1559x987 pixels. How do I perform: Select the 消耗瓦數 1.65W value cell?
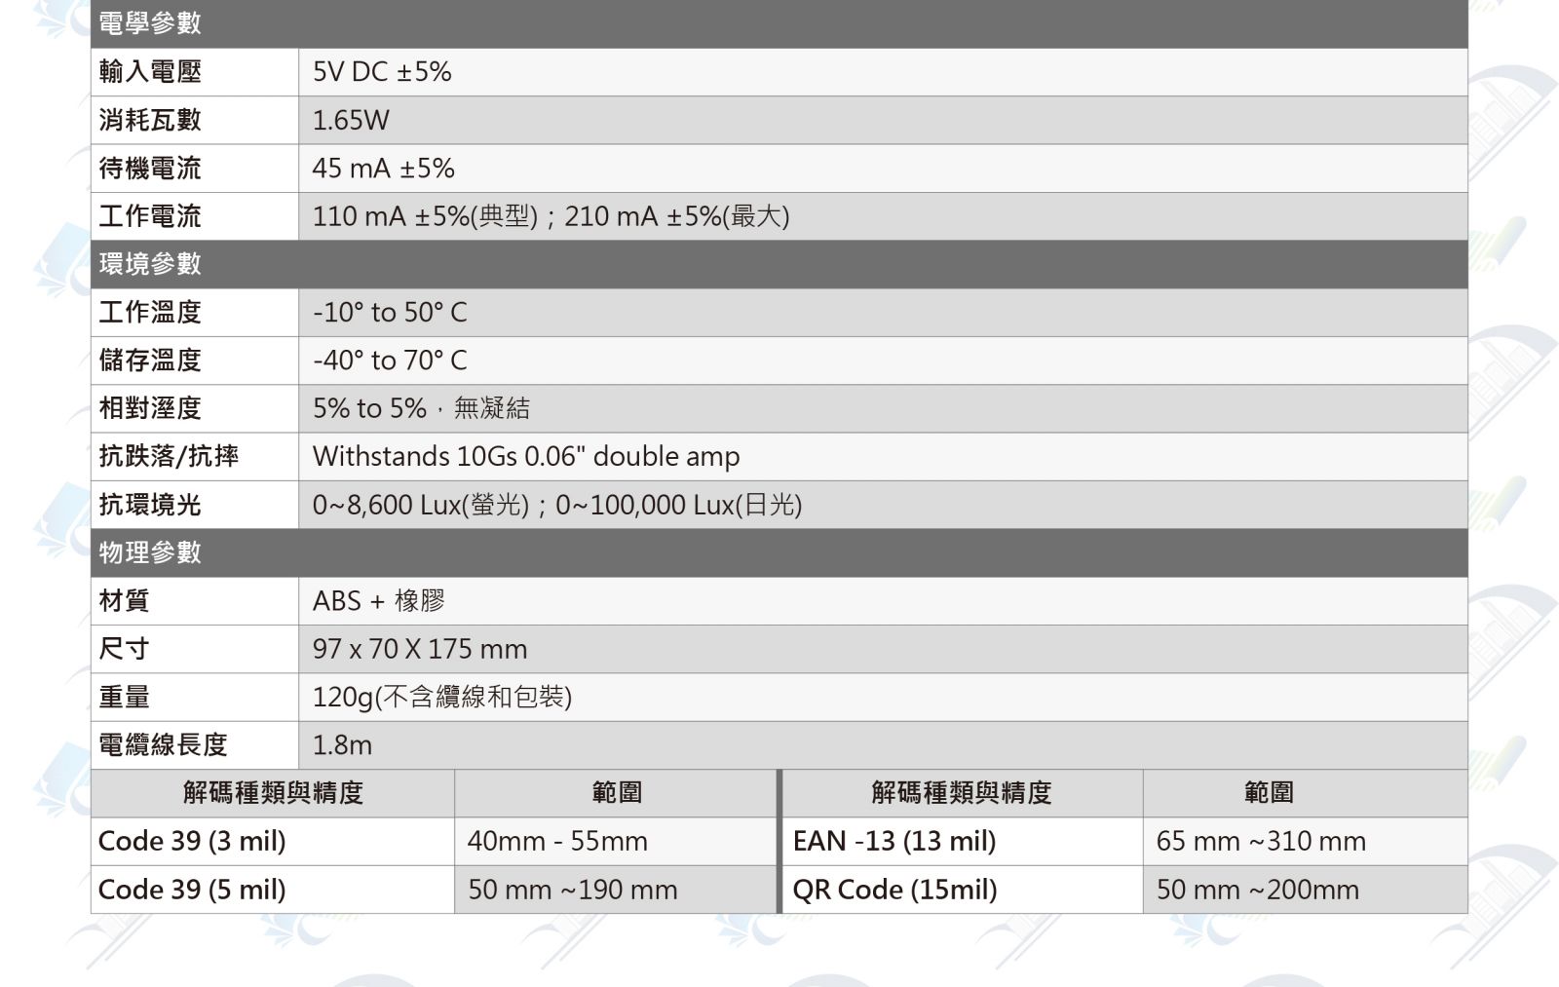coord(351,120)
